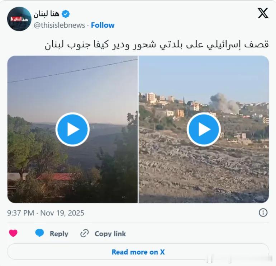Click the Read more on X button

(x=138, y=252)
